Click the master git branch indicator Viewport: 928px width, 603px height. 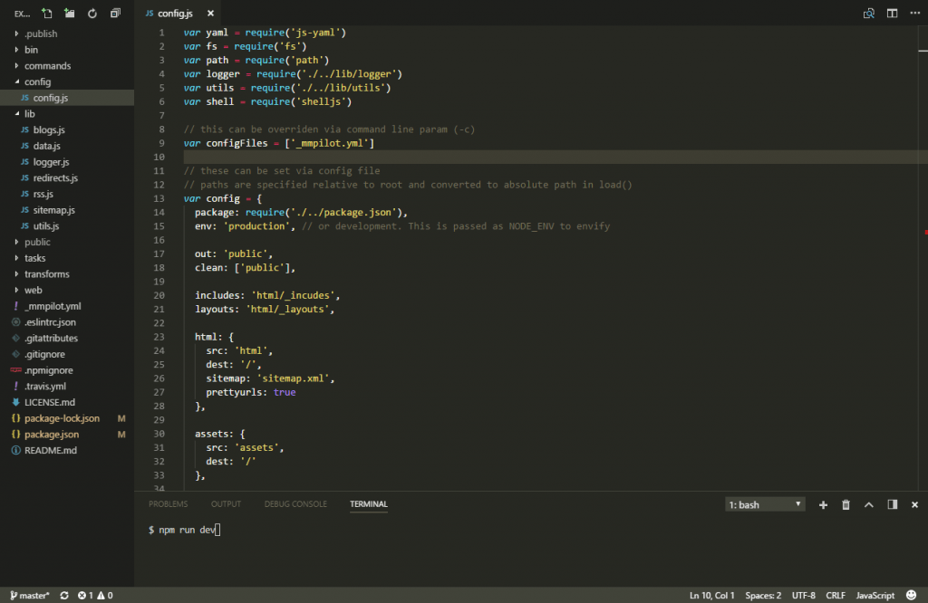[x=30, y=596]
